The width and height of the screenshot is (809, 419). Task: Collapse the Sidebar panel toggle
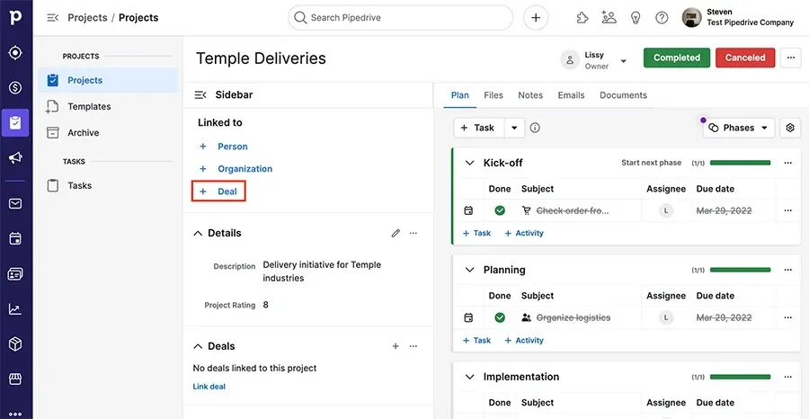[x=200, y=95]
